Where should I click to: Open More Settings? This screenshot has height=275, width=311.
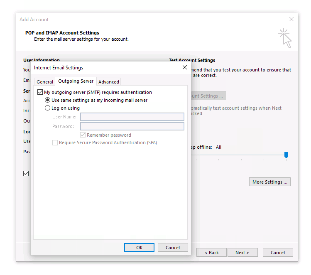coord(269,182)
